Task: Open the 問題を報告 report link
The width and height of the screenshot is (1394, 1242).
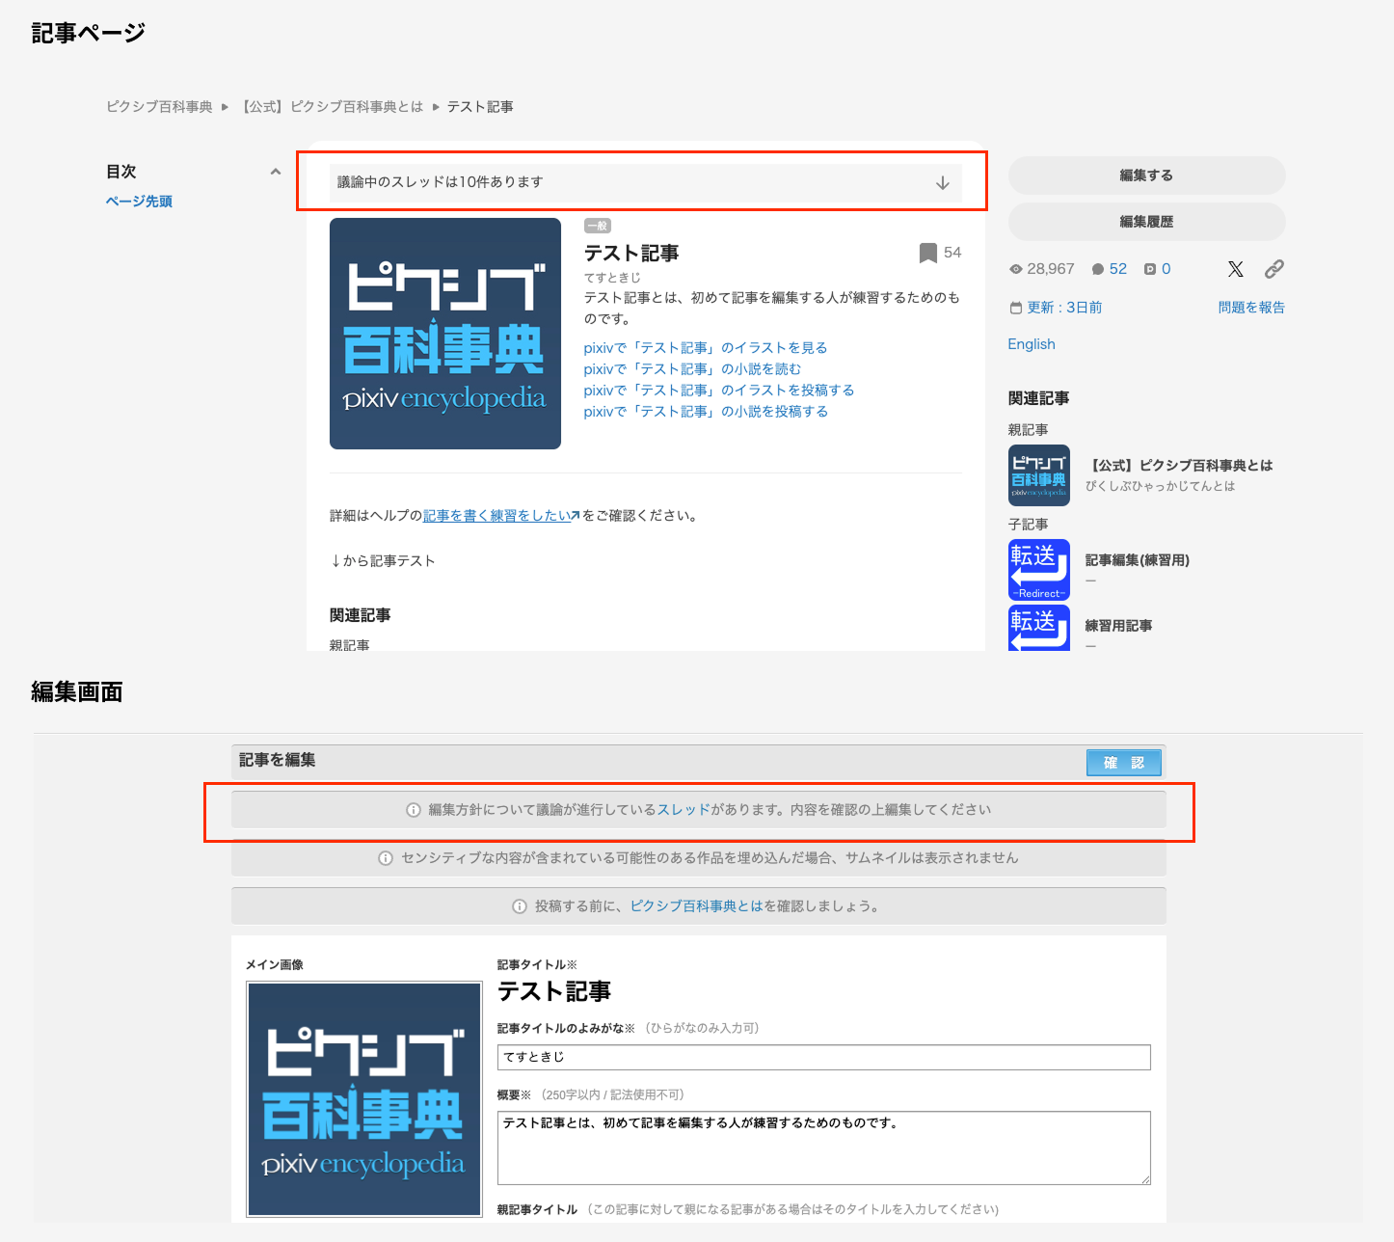Action: coord(1251,308)
